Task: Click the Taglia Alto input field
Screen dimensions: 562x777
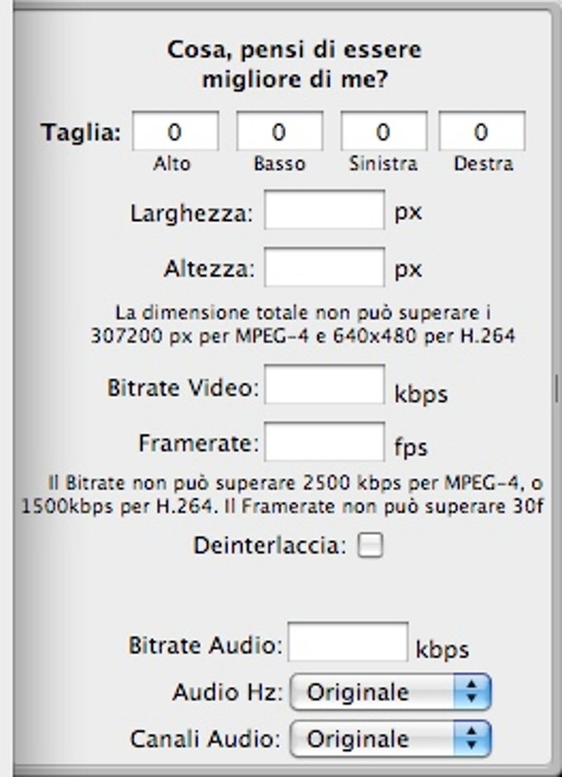Action: tap(175, 131)
